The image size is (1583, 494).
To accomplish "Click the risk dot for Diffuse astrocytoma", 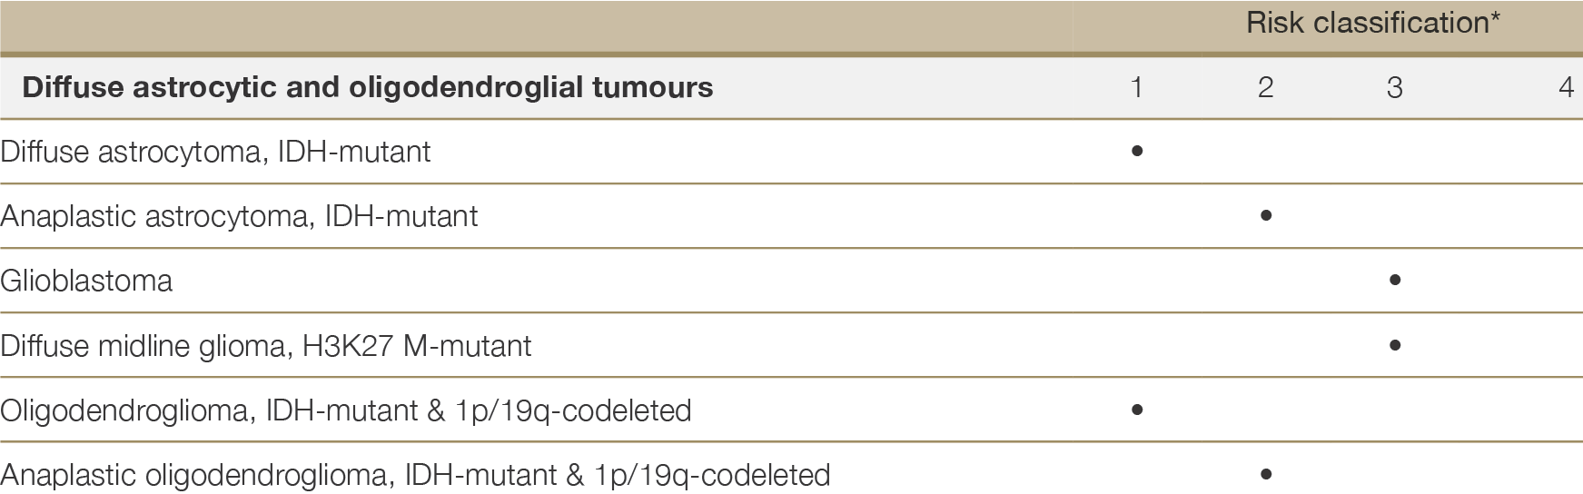I will 1137,152.
